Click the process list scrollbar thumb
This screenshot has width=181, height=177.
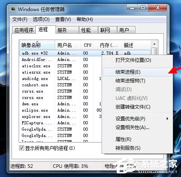click(154, 51)
